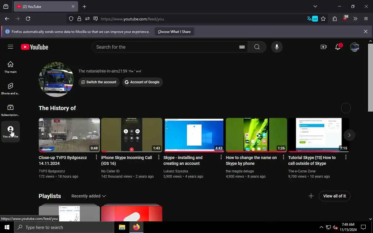Click the YouTube logo
The width and height of the screenshot is (373, 233).
[34, 47]
